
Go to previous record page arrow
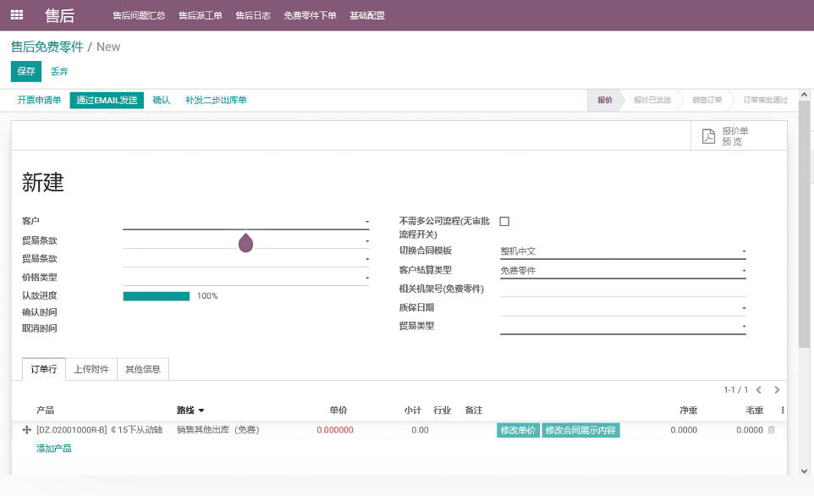click(x=759, y=390)
